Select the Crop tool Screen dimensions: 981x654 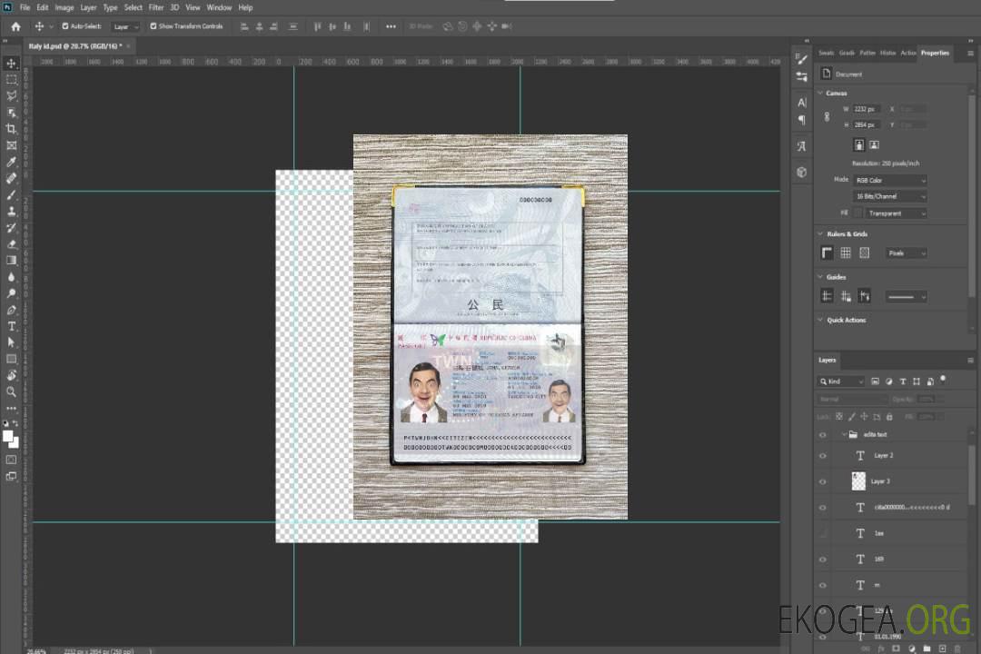tap(11, 129)
